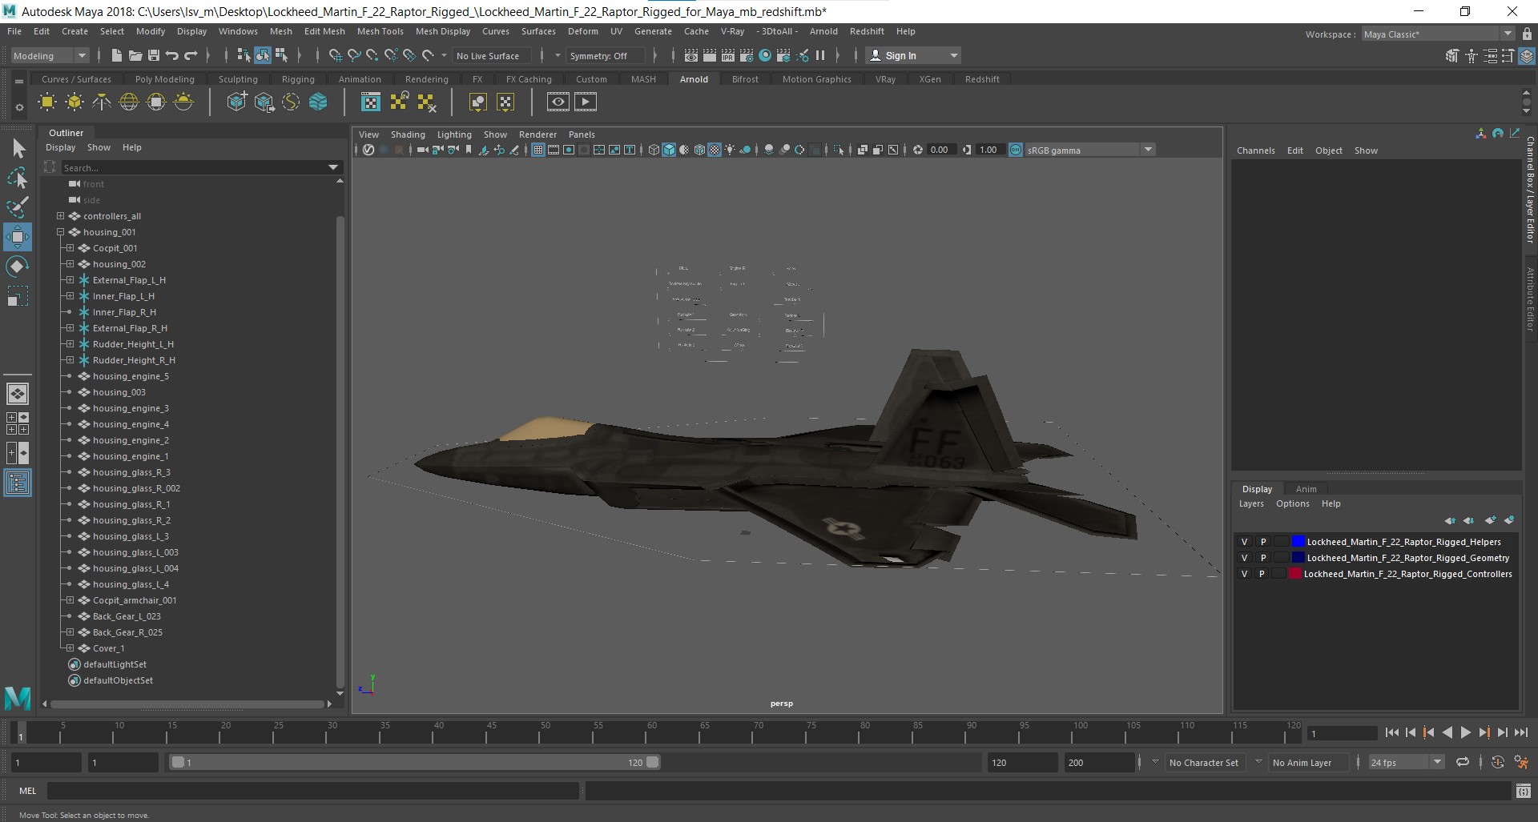
Task: Toggle visibility V of Rigged_Helpers layer
Action: 1244,542
